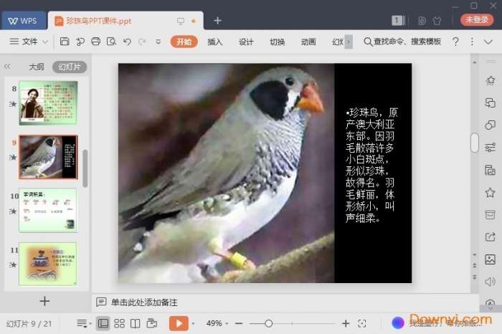The width and height of the screenshot is (502, 334).
Task: Click the 未登录 login button
Action: click(x=477, y=19)
